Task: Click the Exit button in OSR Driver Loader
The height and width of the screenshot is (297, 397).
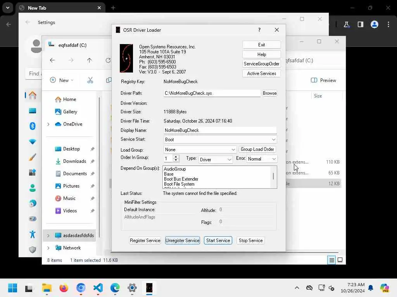Action: point(261,45)
